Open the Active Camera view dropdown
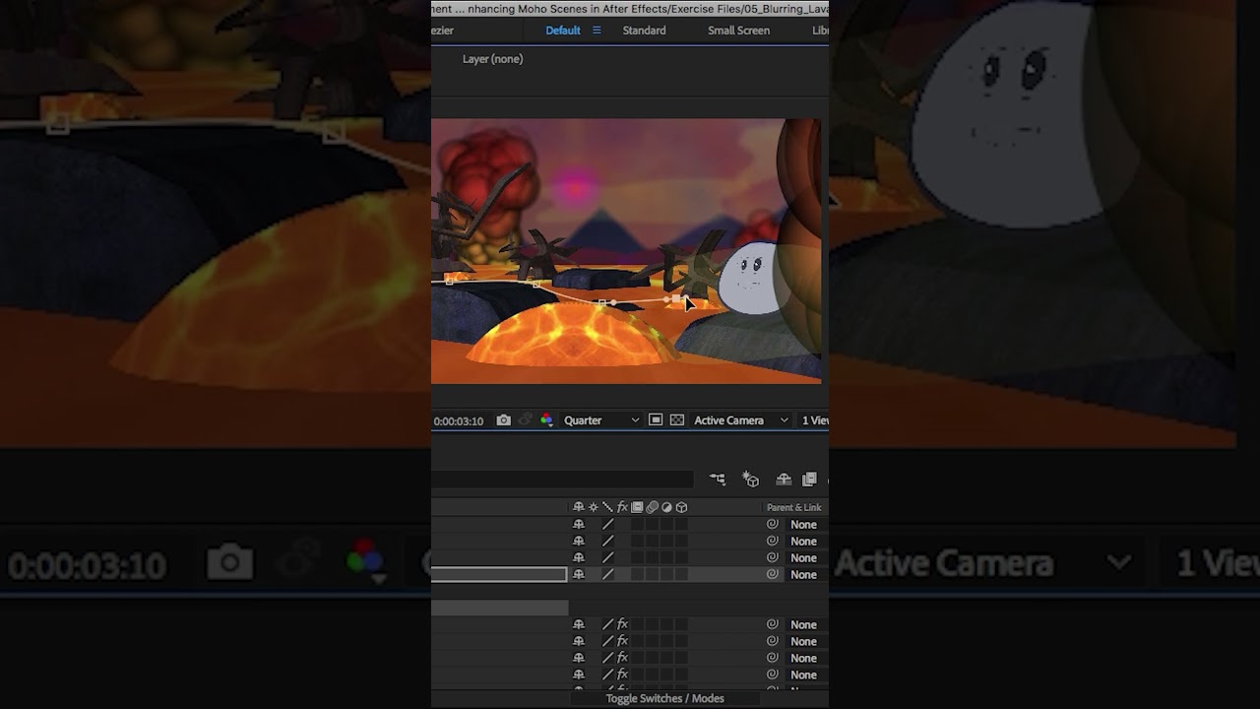This screenshot has width=1260, height=709. click(x=741, y=420)
